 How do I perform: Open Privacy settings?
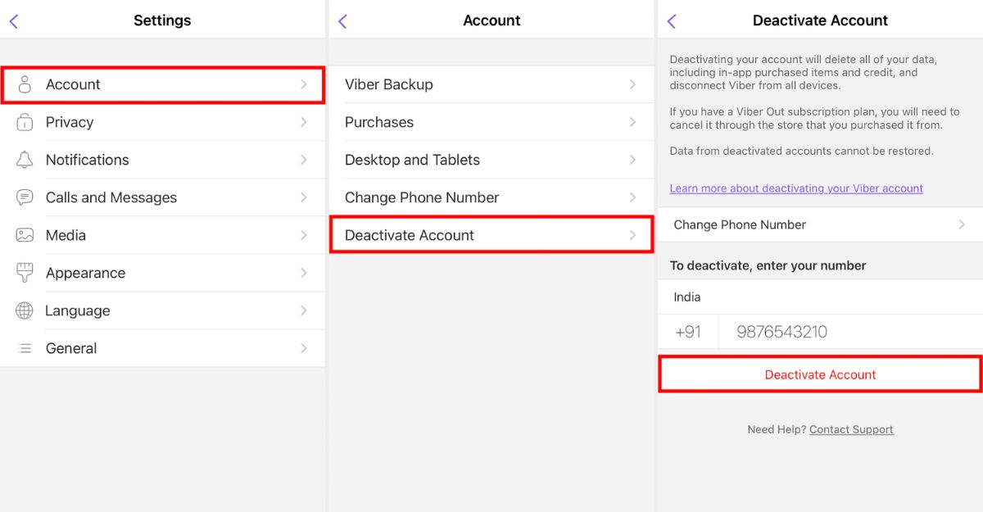click(x=162, y=122)
